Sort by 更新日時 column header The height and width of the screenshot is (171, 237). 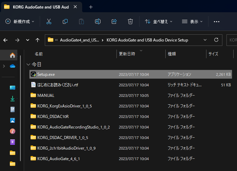click(127, 54)
